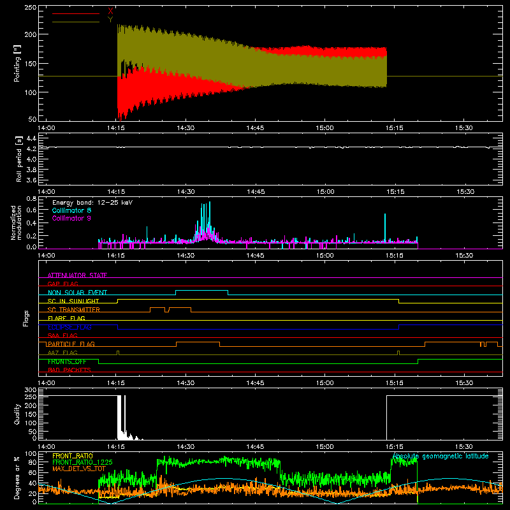Viewport: 510px width, 510px height.
Task: Click the 3.6 value on Roll period axis
Action: 31,180
